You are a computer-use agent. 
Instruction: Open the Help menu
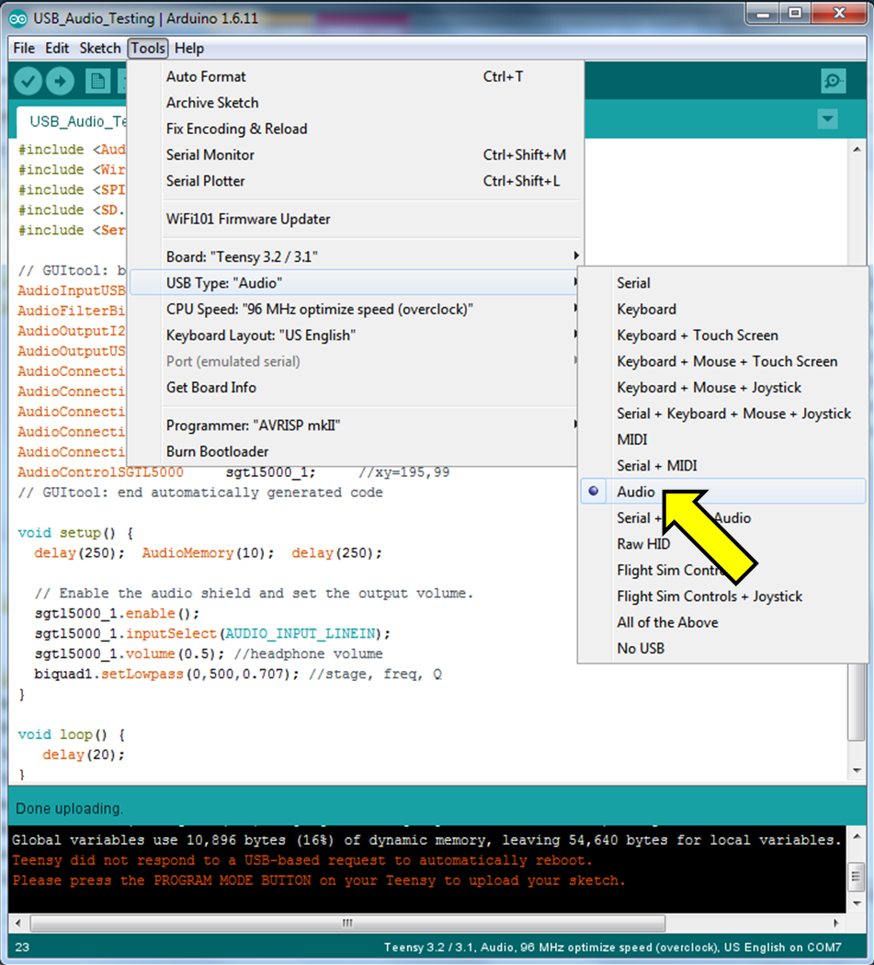point(189,48)
